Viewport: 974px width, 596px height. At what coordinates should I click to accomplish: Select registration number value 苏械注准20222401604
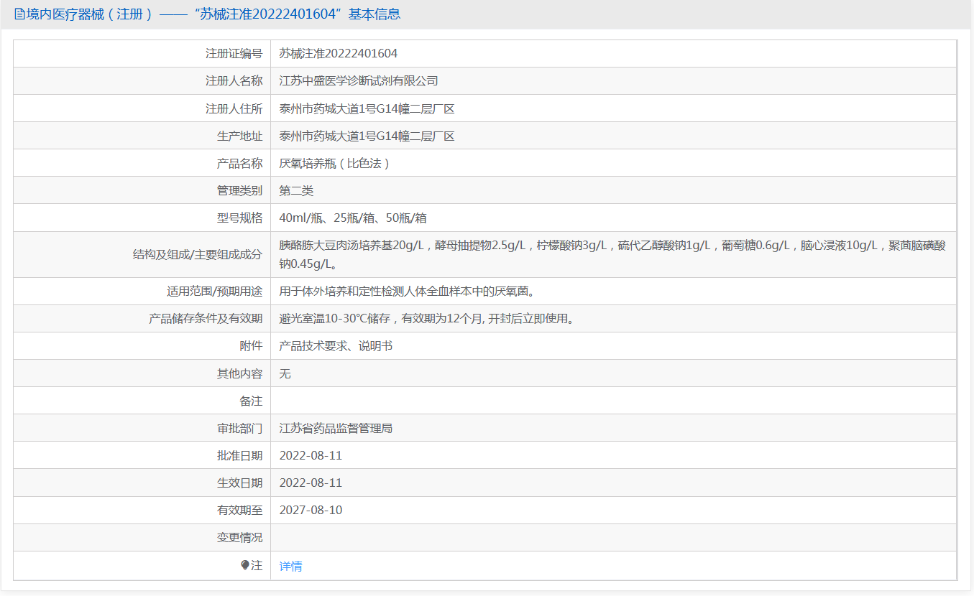[339, 53]
